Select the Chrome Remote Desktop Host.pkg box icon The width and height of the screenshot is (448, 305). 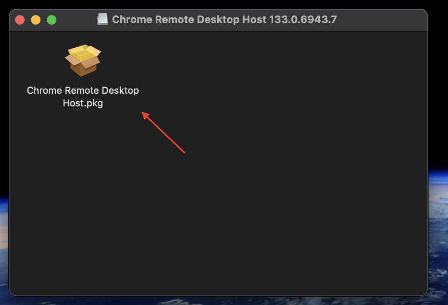click(83, 60)
